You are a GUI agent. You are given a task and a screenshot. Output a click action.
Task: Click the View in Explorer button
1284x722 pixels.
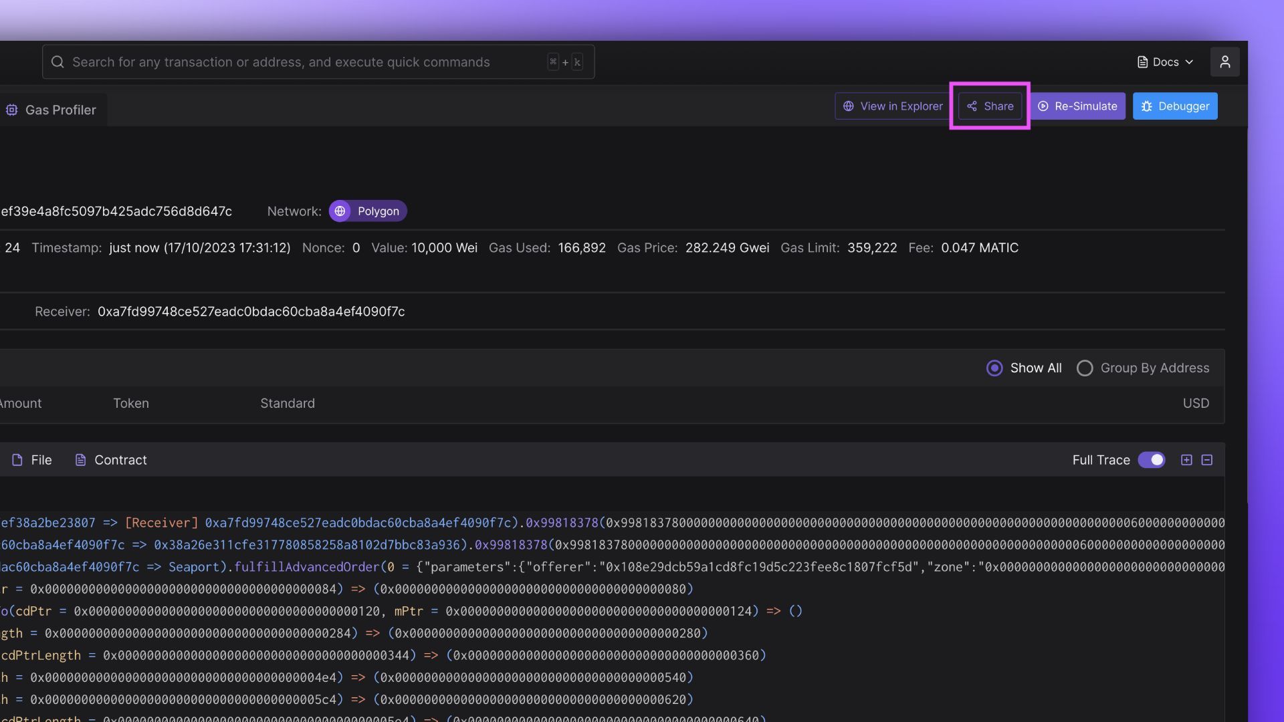(893, 106)
